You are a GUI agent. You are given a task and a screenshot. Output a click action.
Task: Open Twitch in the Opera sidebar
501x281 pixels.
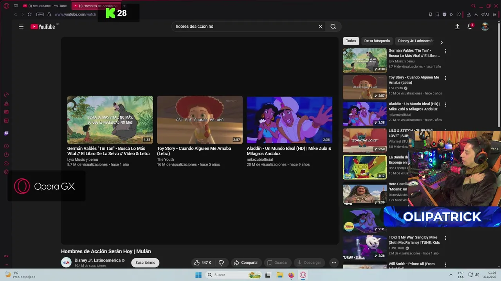click(6, 133)
